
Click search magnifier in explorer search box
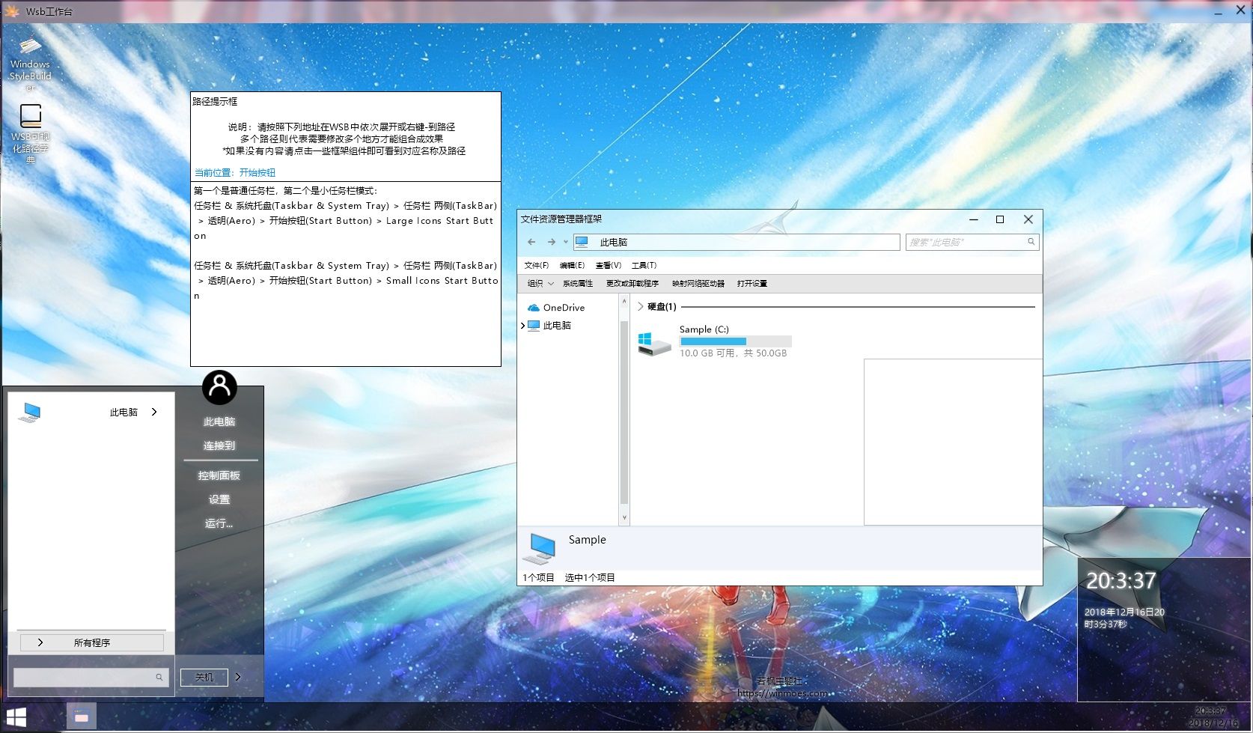1031,242
